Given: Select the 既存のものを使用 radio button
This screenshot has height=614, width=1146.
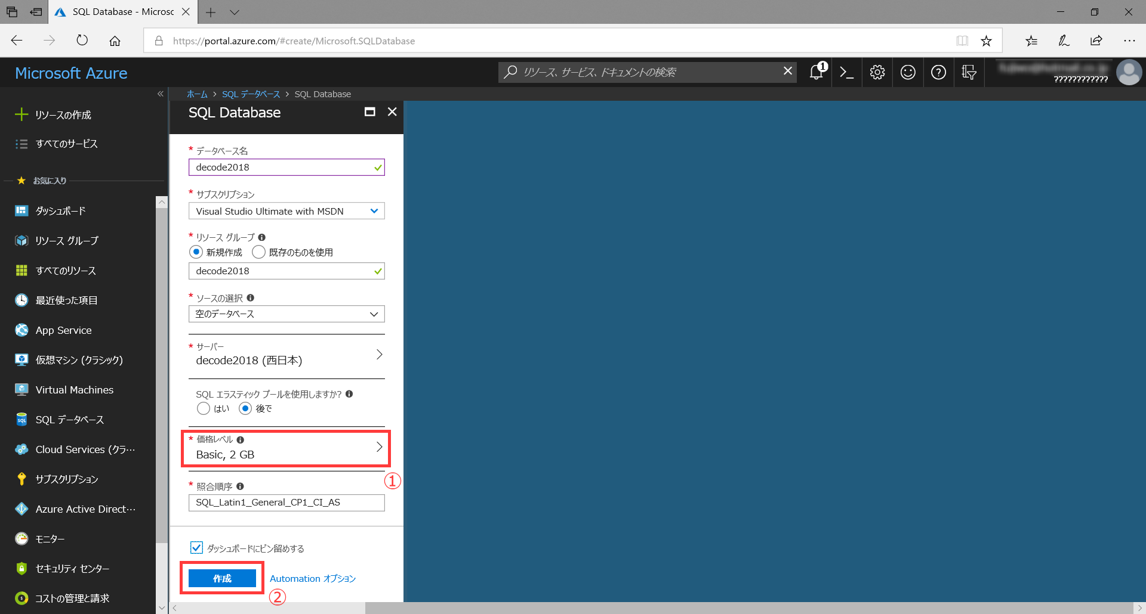Looking at the screenshot, I should tap(258, 252).
